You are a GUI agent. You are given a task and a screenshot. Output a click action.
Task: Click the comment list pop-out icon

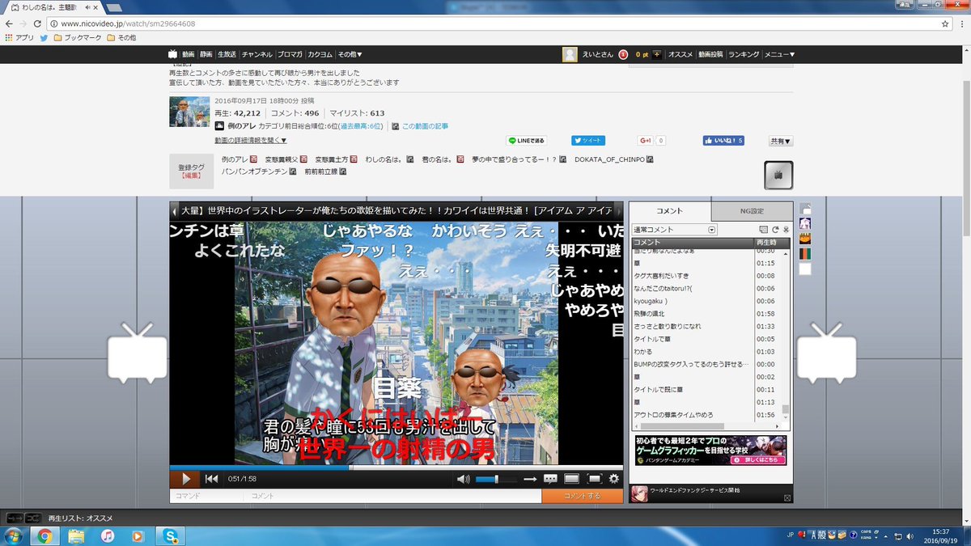(763, 230)
